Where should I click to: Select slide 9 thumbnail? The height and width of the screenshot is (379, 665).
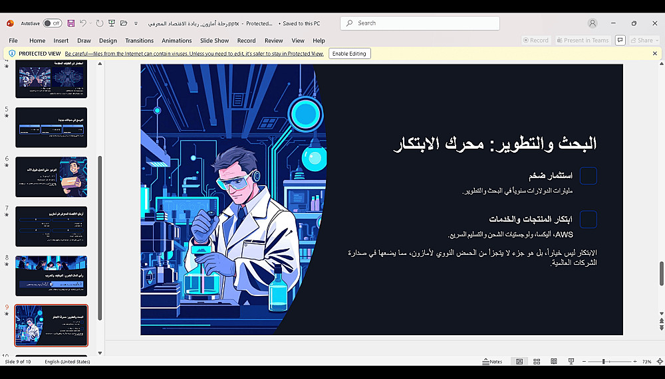pyautogui.click(x=51, y=326)
